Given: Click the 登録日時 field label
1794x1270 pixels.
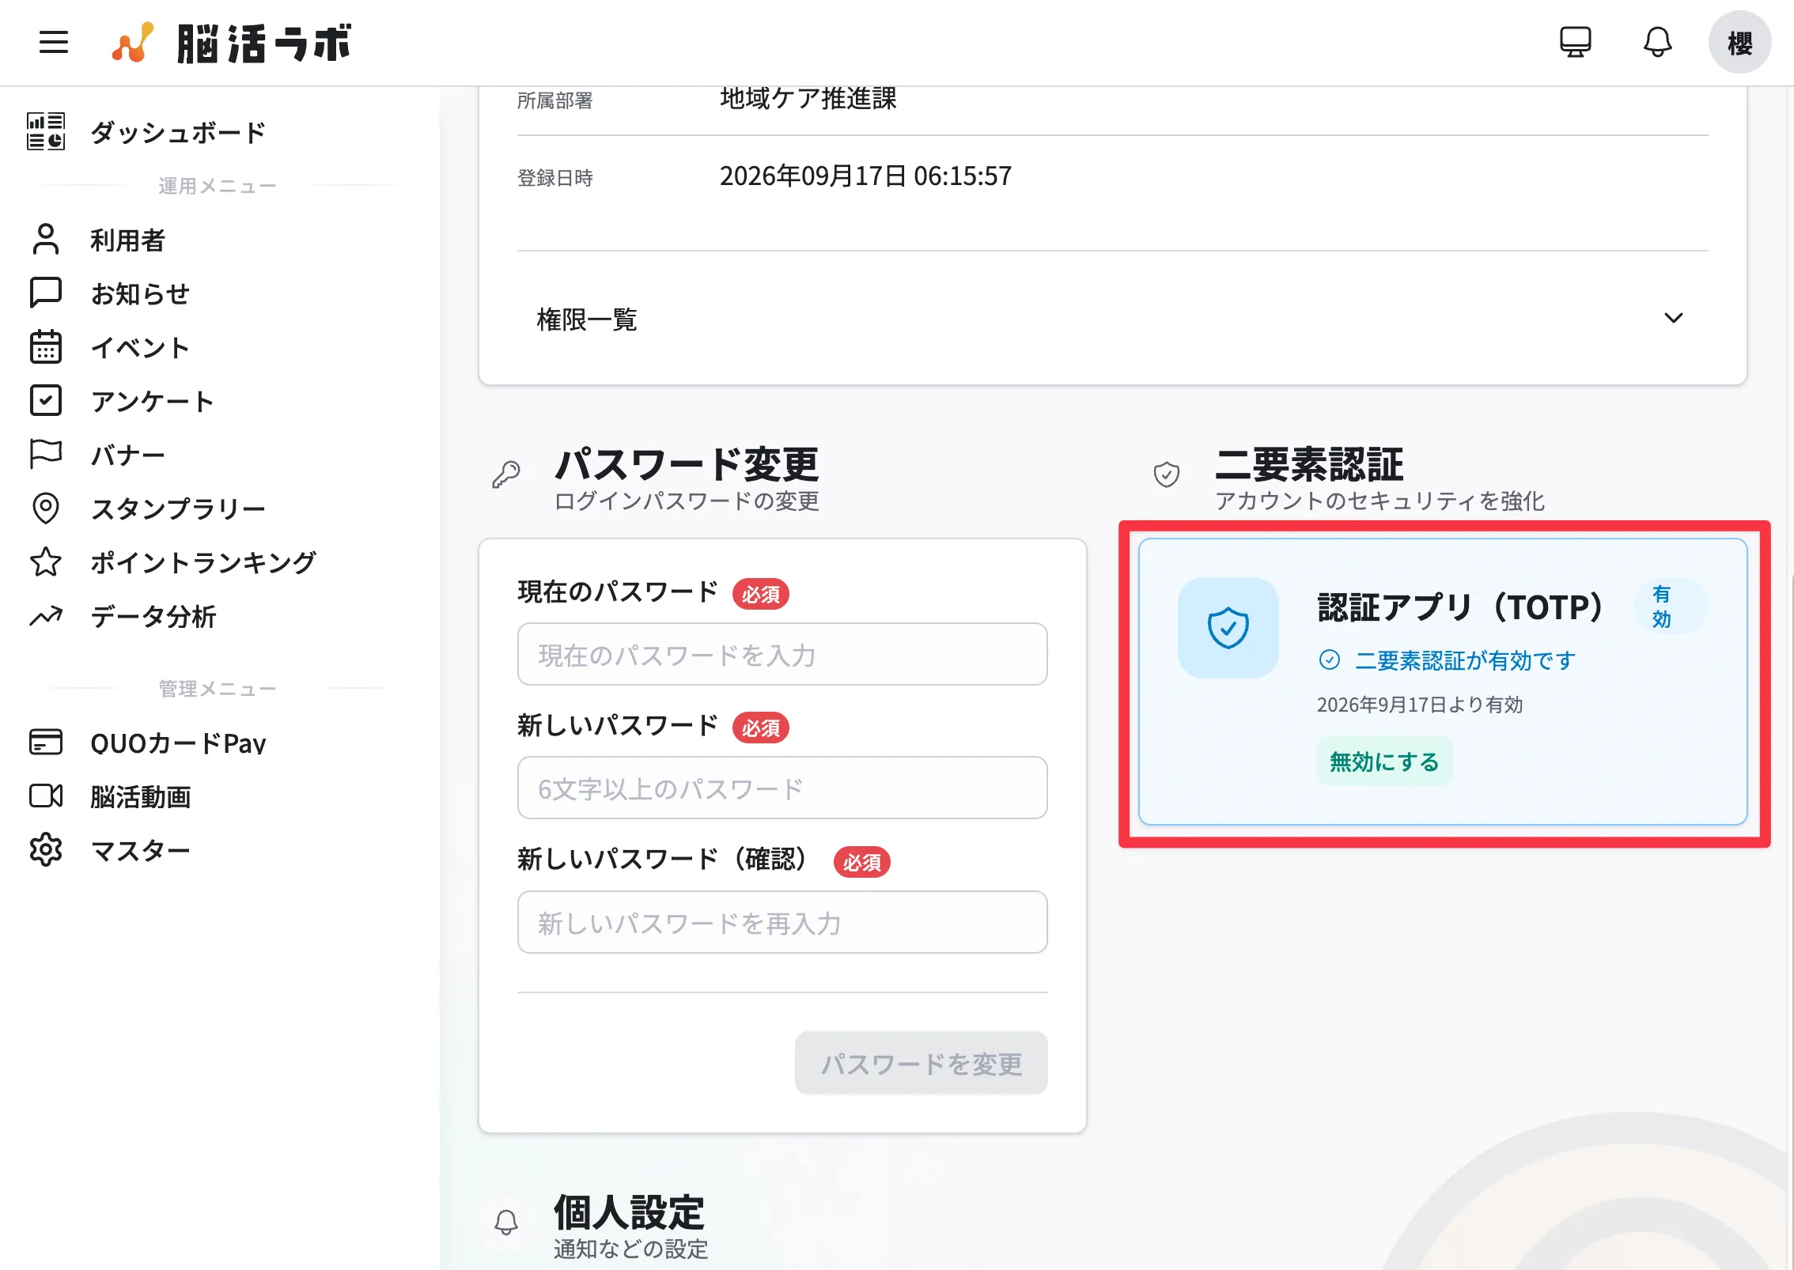Looking at the screenshot, I should [x=554, y=178].
